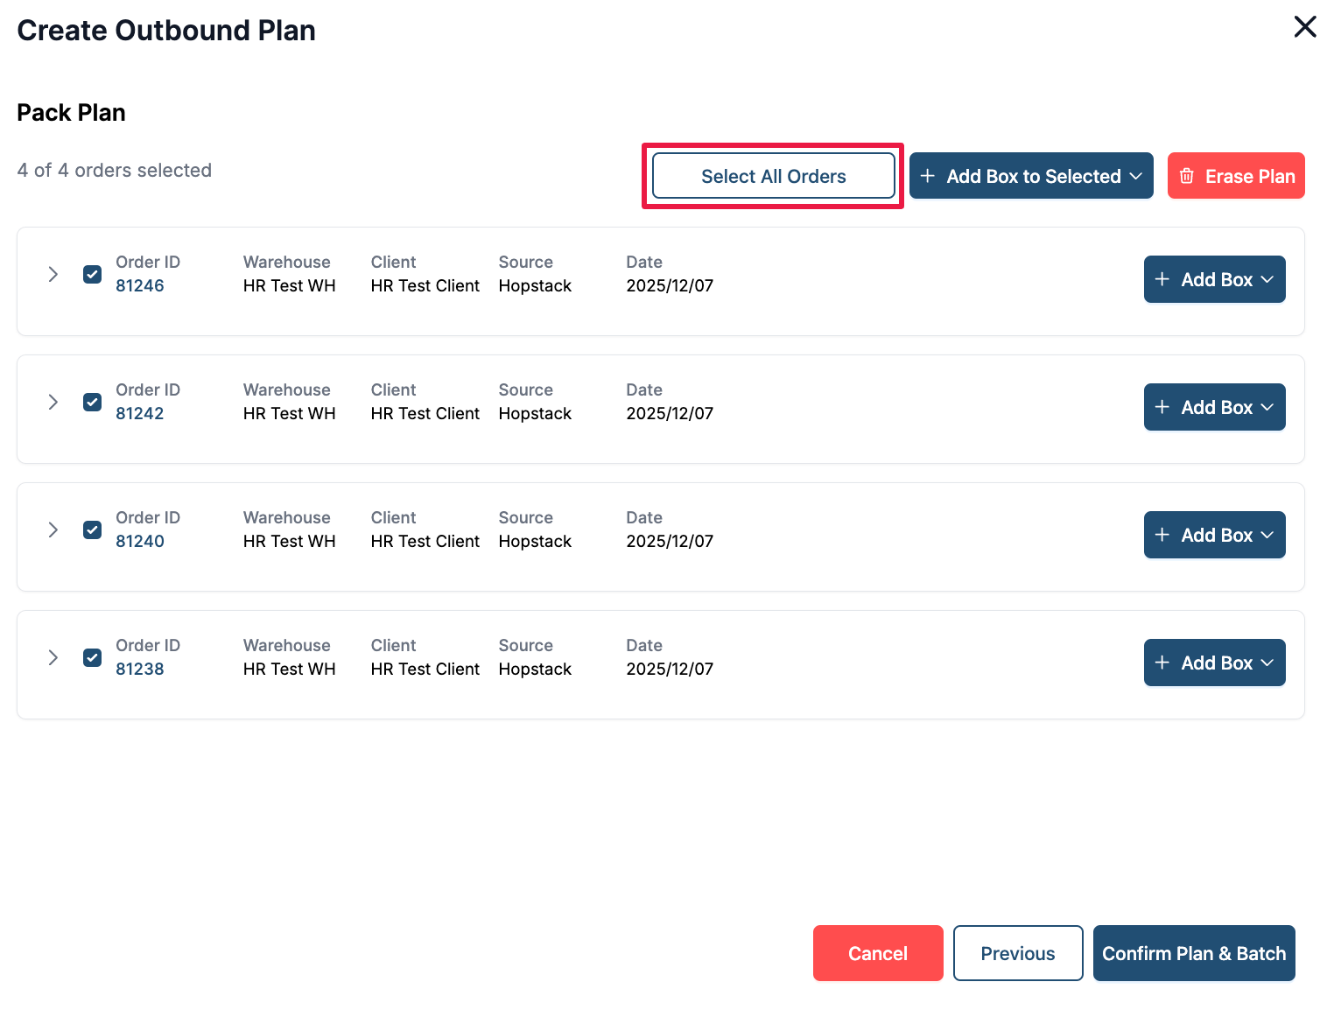Click the Erase Plan trash button
This screenshot has width=1334, height=1010.
1235,176
